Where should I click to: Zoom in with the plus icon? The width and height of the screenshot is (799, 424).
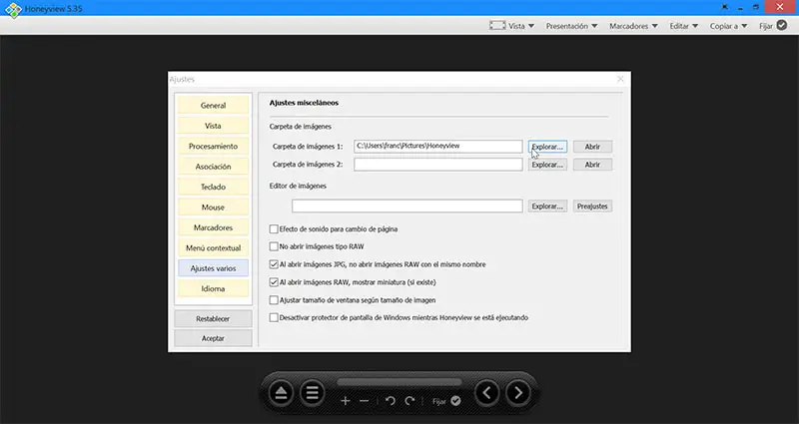coord(346,401)
